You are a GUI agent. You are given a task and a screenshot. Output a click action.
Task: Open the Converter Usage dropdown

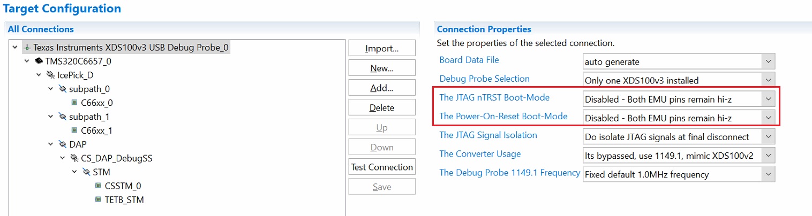pos(769,155)
